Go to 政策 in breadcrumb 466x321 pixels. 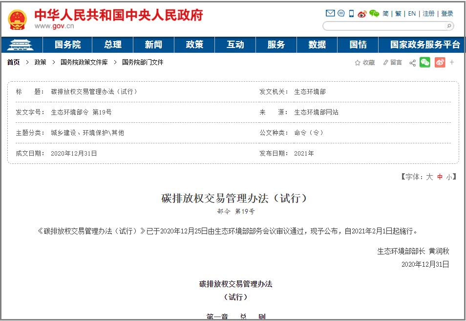click(40, 62)
